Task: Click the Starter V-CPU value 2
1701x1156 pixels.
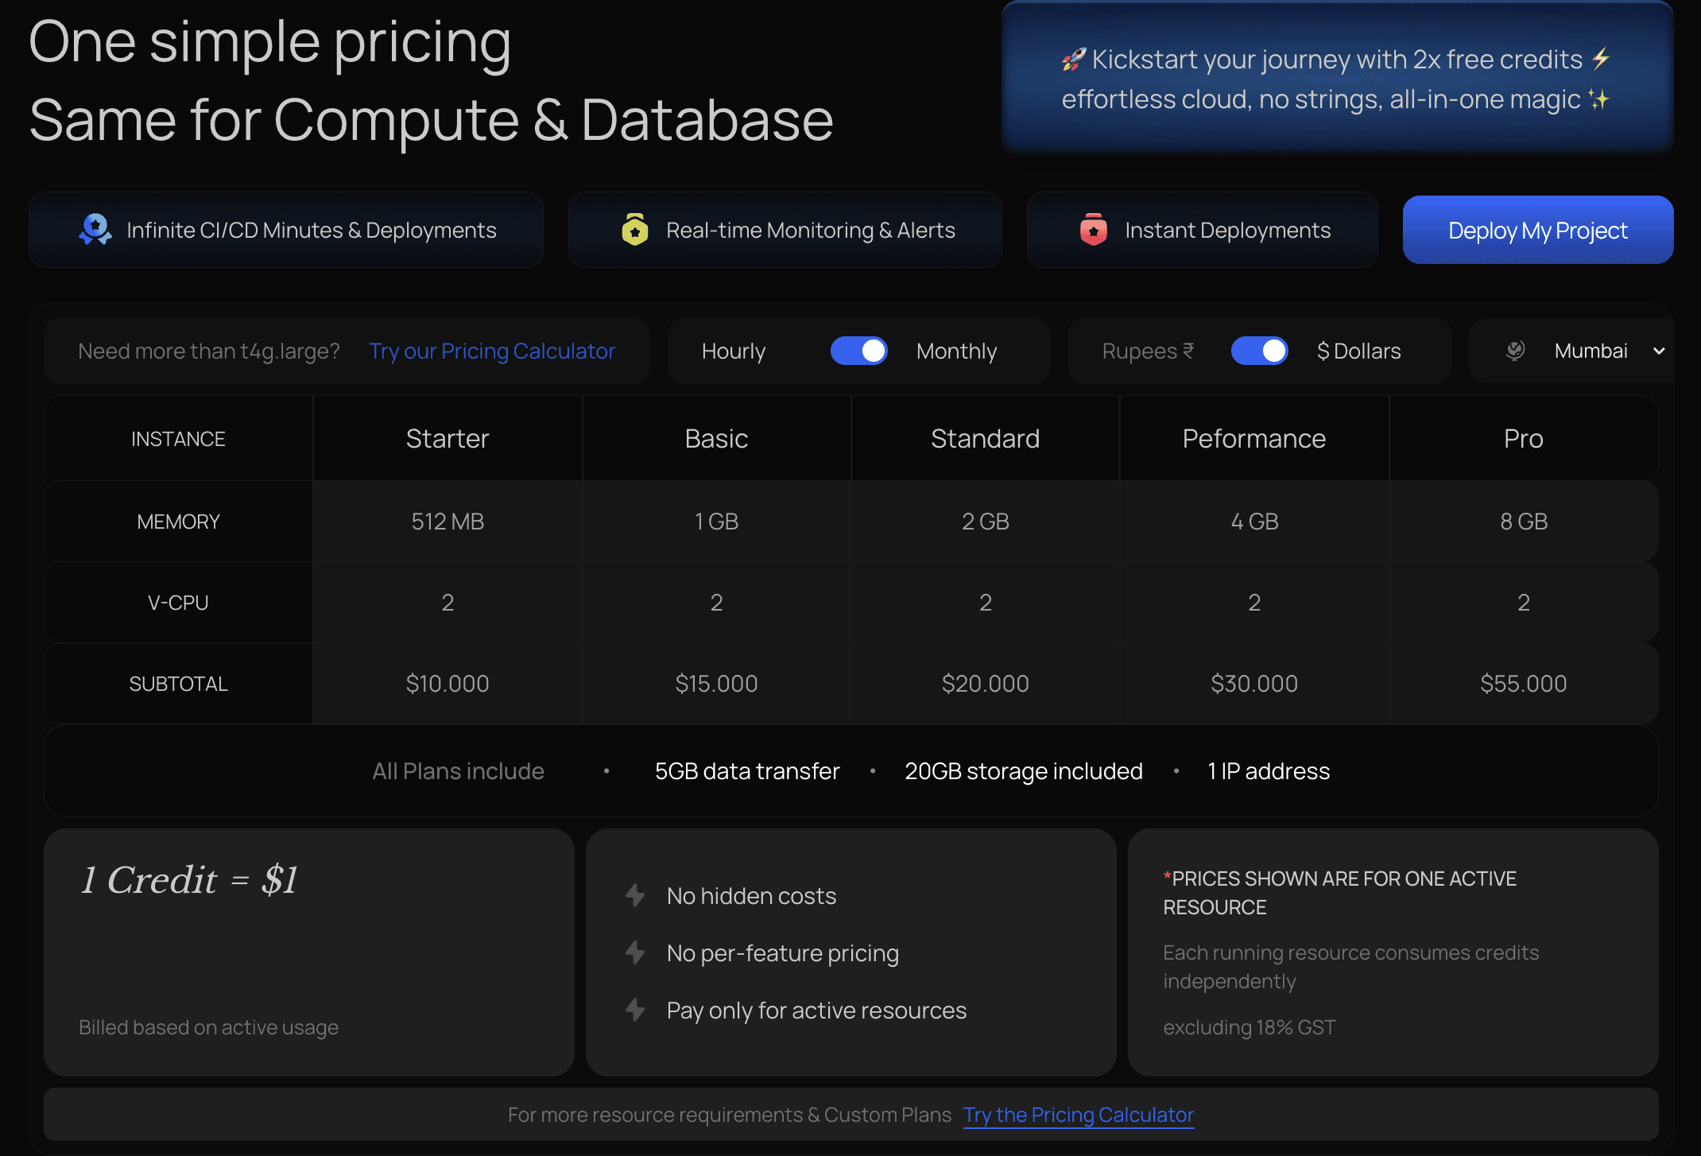Action: pyautogui.click(x=448, y=603)
